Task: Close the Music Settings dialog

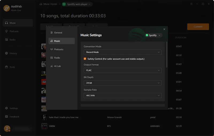Action: 164,29
